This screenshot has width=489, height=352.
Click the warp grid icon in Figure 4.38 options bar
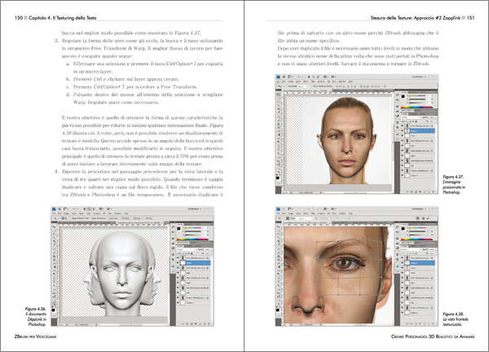288,218
